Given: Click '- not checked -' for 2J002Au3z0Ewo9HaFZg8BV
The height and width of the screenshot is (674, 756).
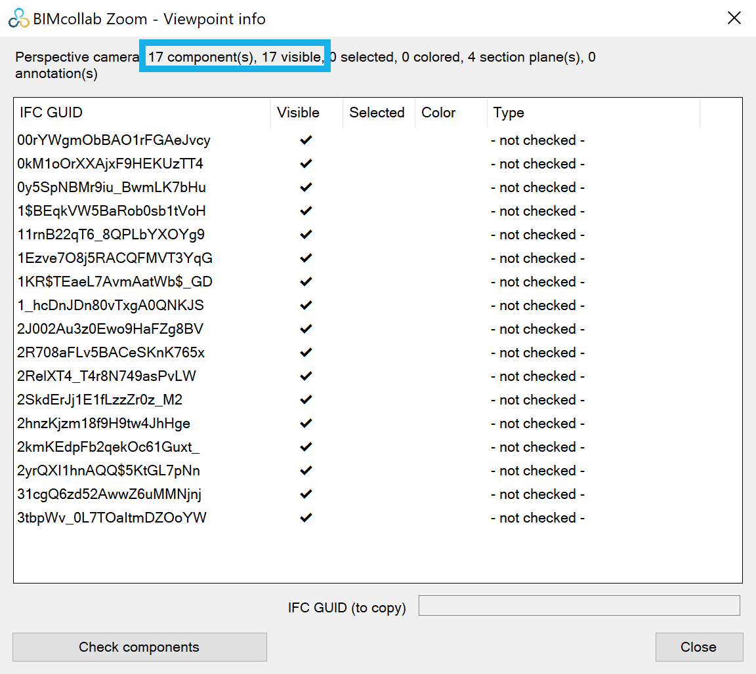Looking at the screenshot, I should pos(537,329).
